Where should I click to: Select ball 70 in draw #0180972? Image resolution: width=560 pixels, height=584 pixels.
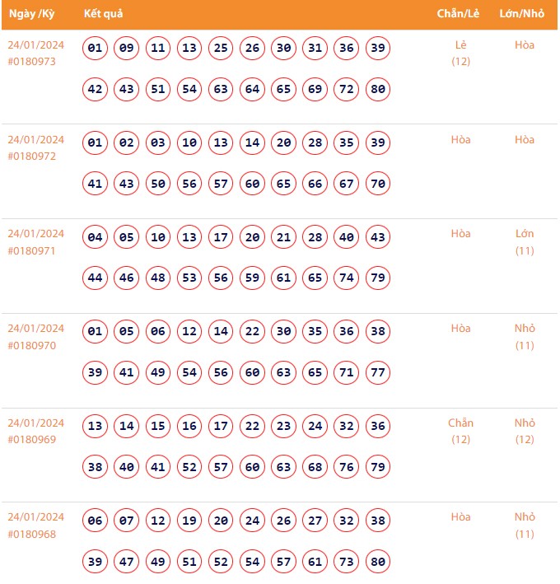point(378,184)
